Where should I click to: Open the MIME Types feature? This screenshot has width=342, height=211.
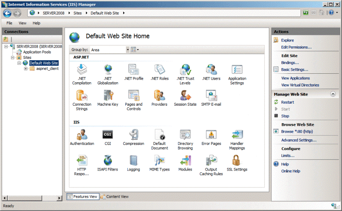[x=159, y=163]
